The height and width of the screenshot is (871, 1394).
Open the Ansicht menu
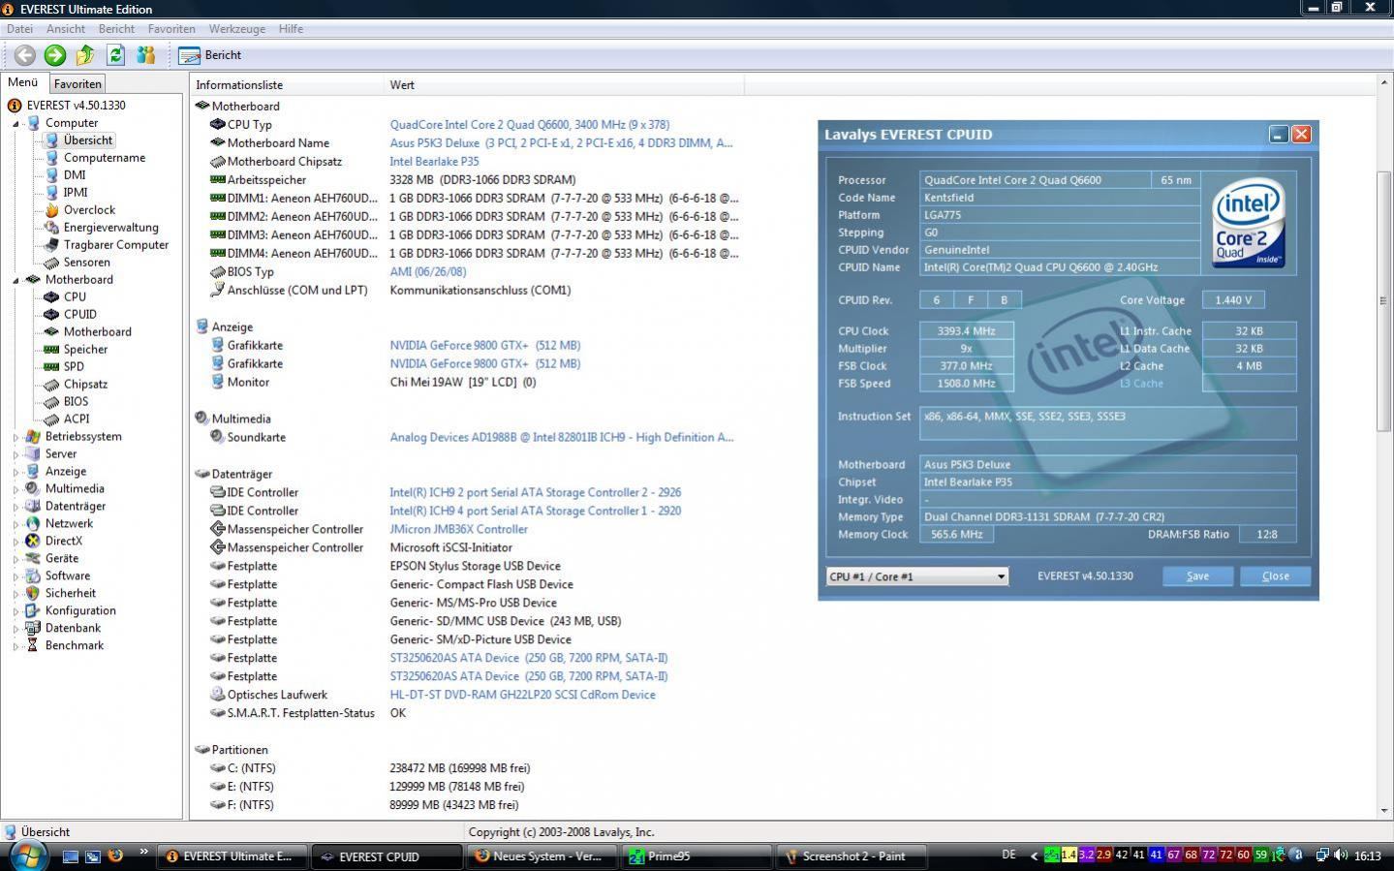click(66, 29)
